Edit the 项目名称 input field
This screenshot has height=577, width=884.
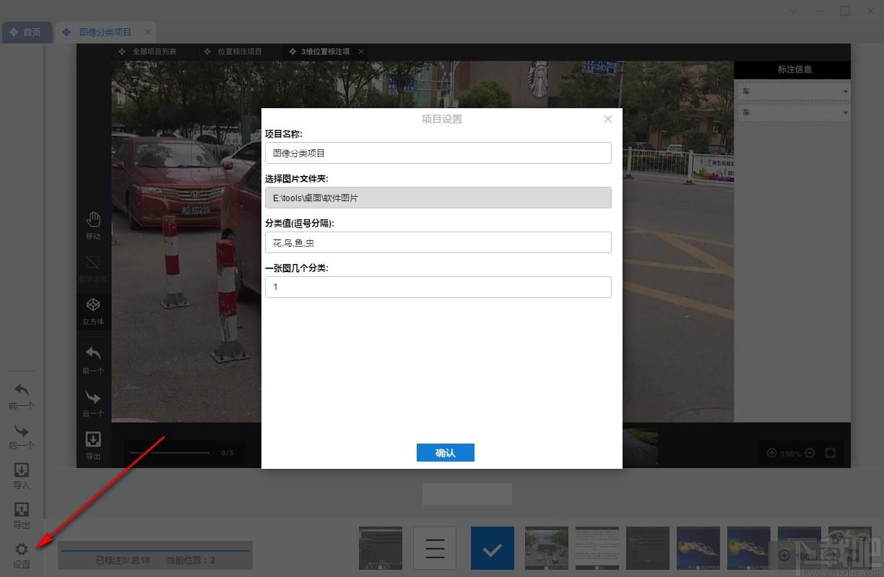[438, 153]
